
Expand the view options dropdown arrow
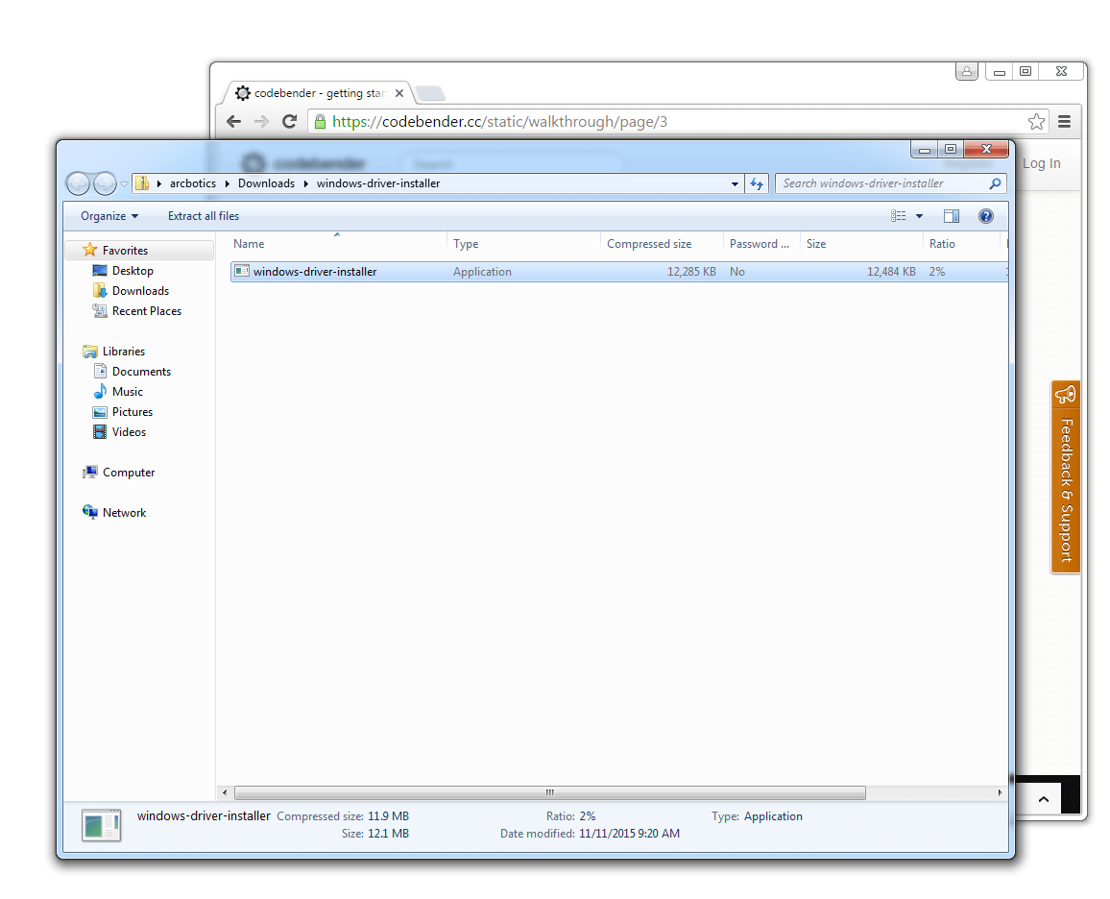pos(919,216)
